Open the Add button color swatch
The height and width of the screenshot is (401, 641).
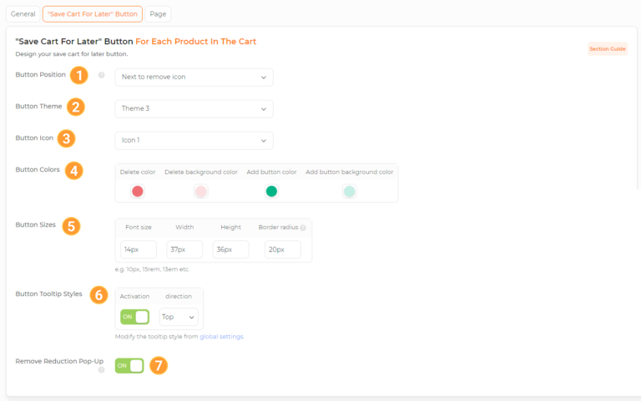point(271,191)
